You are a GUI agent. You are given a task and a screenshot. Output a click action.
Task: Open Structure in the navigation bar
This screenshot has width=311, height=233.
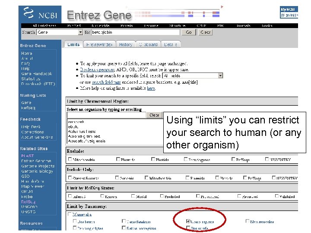point(178,25)
